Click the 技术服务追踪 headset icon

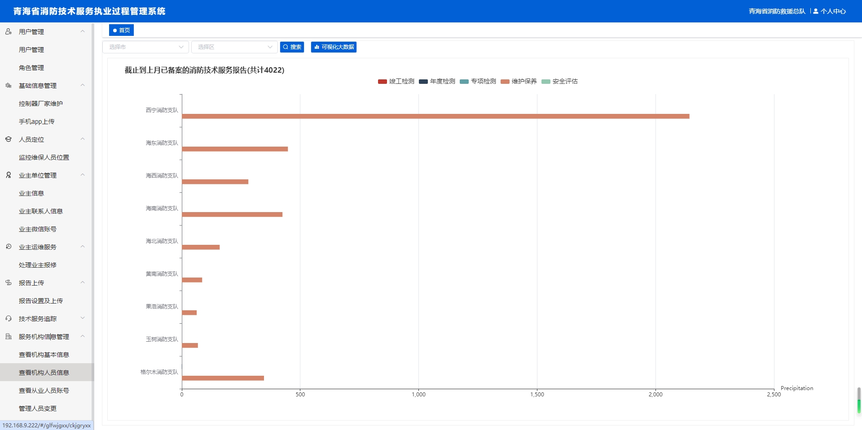click(9, 318)
